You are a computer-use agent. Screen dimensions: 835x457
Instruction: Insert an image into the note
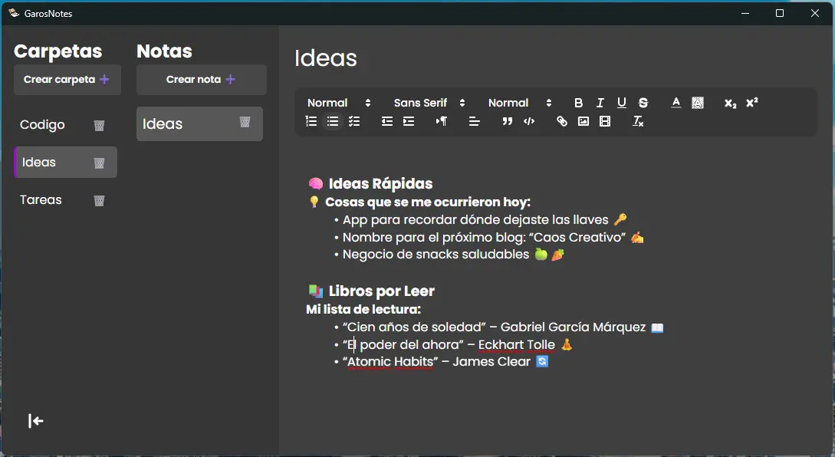click(584, 121)
